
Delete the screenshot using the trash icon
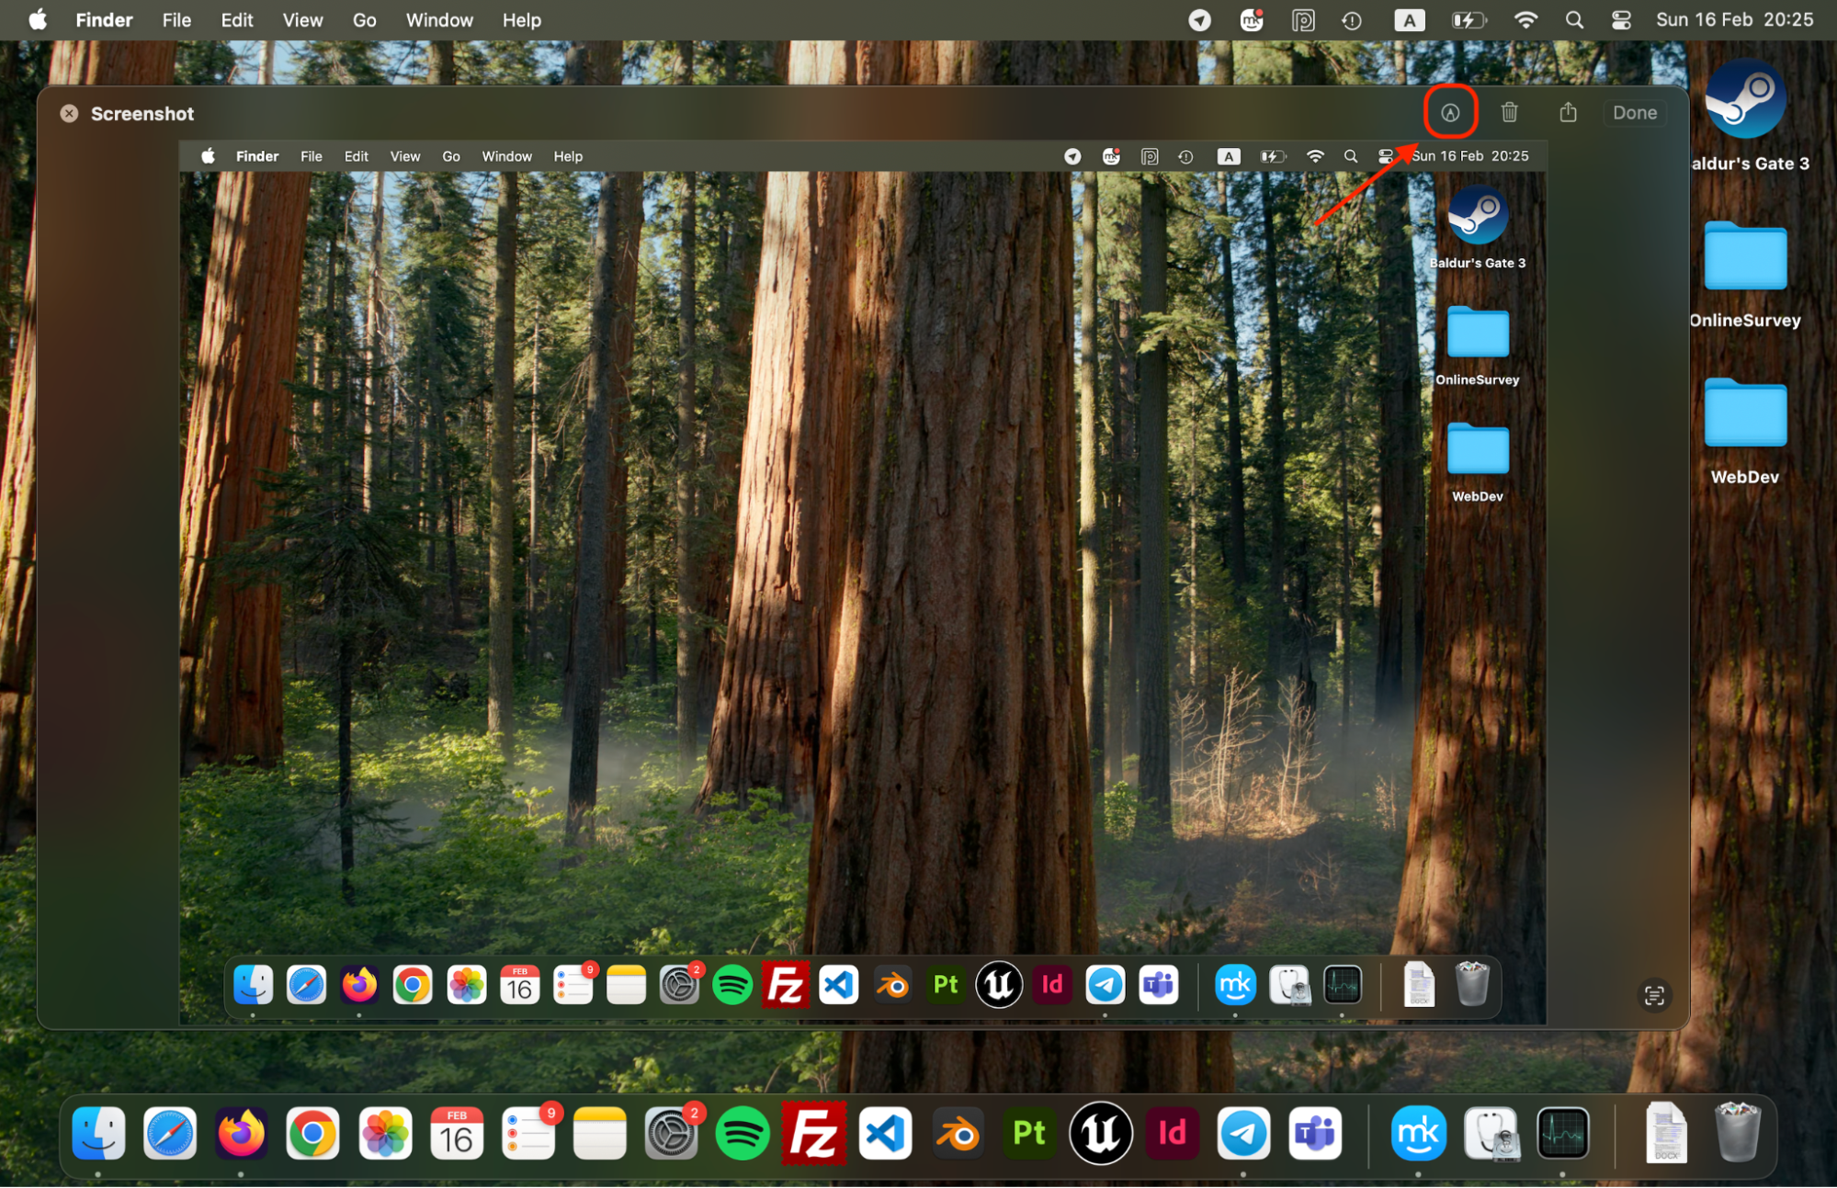[x=1509, y=112]
